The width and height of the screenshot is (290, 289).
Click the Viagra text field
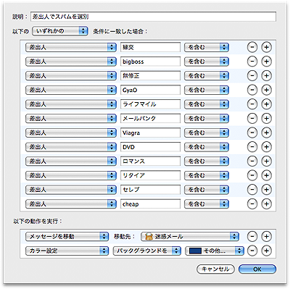point(150,133)
